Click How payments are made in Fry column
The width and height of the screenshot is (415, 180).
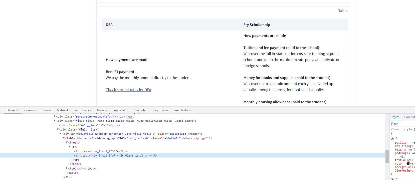click(265, 36)
